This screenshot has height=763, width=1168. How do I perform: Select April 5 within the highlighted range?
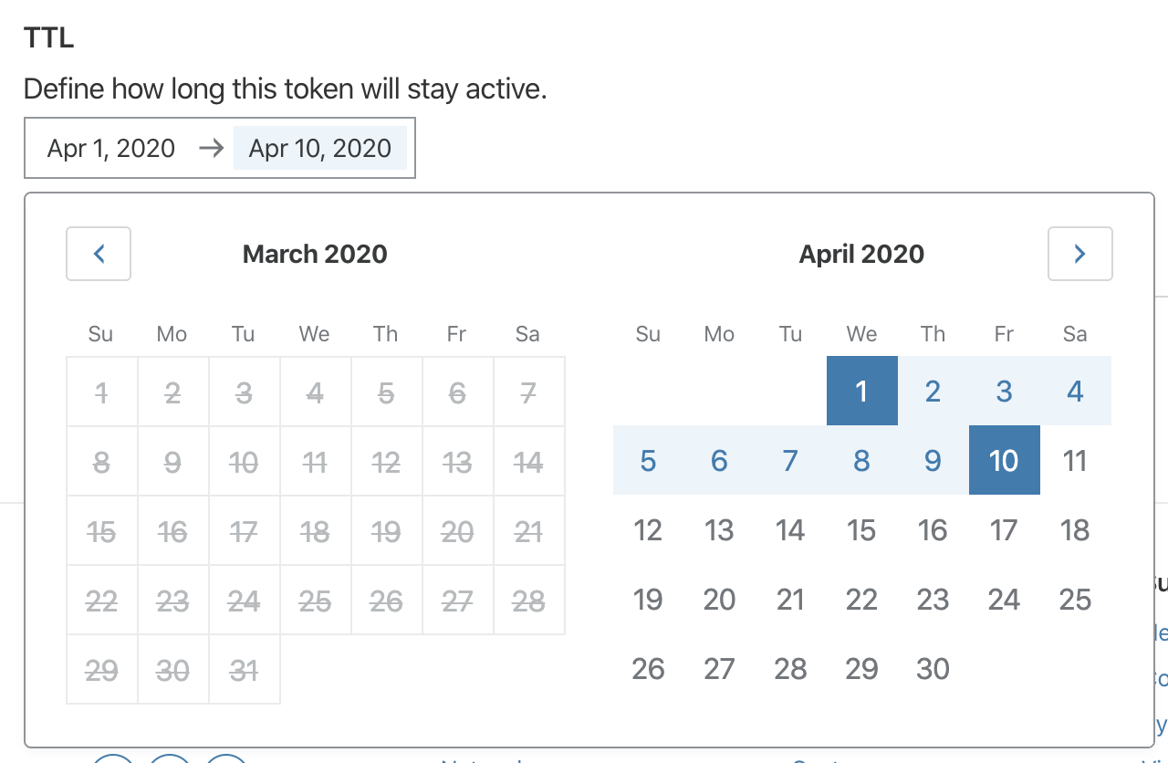[648, 460]
